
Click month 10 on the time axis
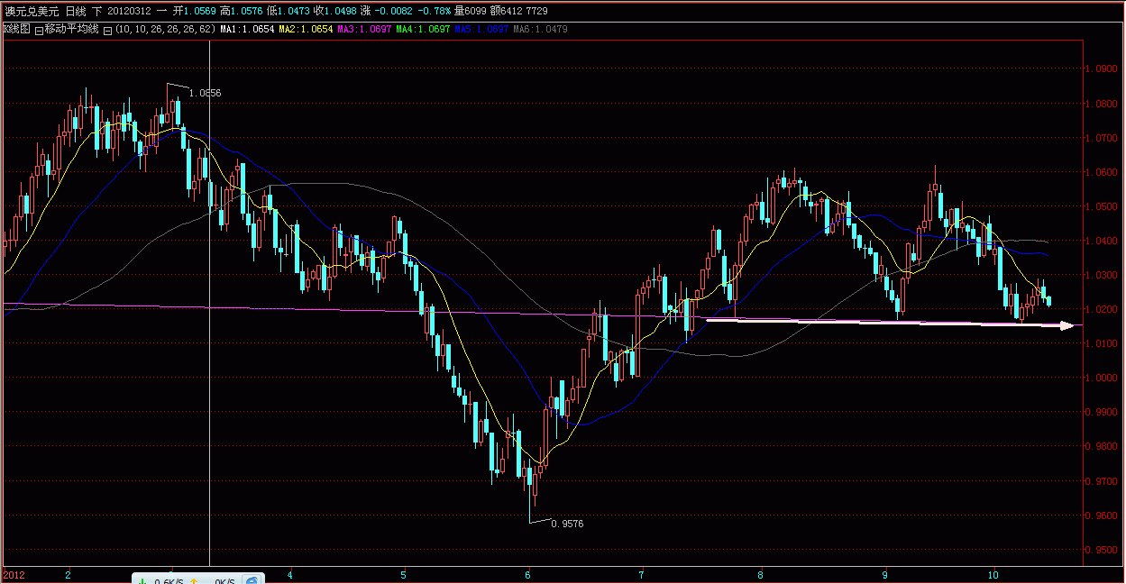pyautogui.click(x=993, y=574)
